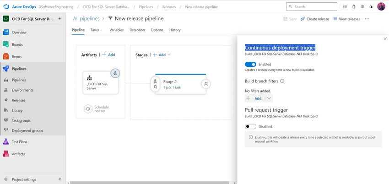The width and height of the screenshot is (389, 184).
Task: Open post-deployment conditions person icon on Stage 2
Action: click(x=206, y=84)
